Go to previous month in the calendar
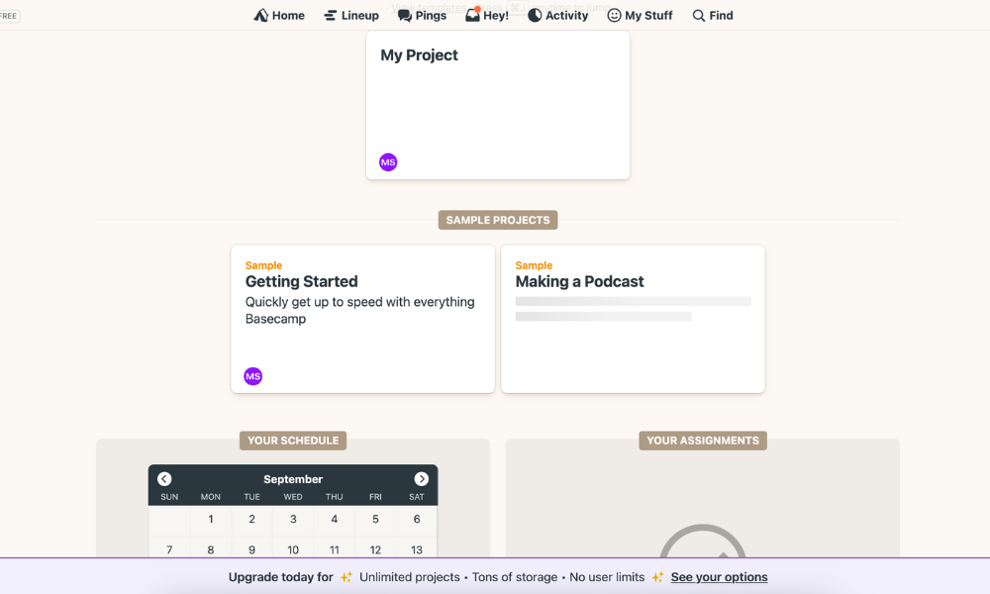990x594 pixels. 164,479
